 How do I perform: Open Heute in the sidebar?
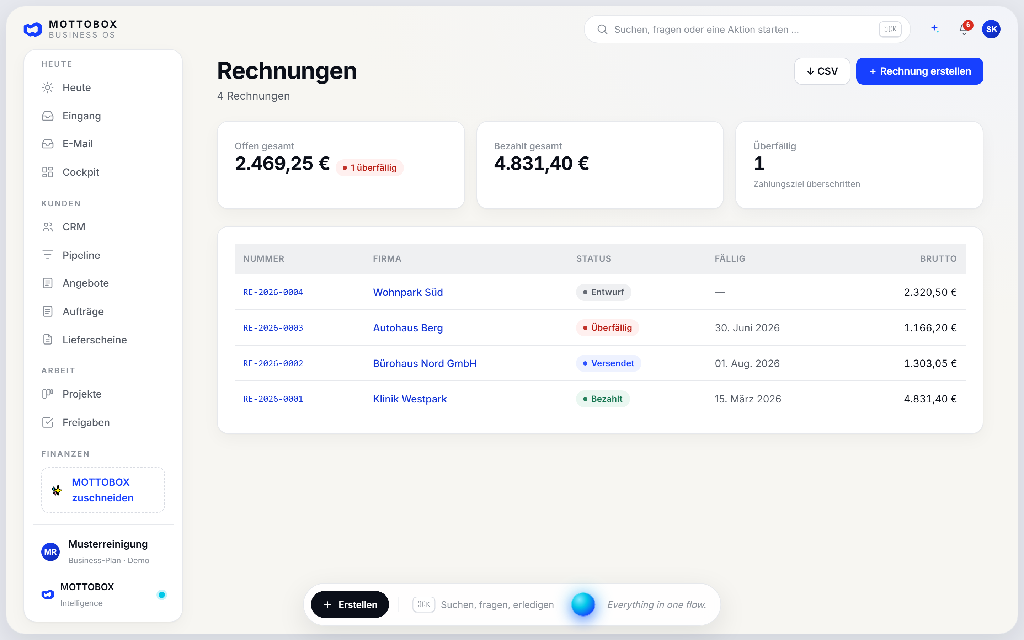[103, 87]
